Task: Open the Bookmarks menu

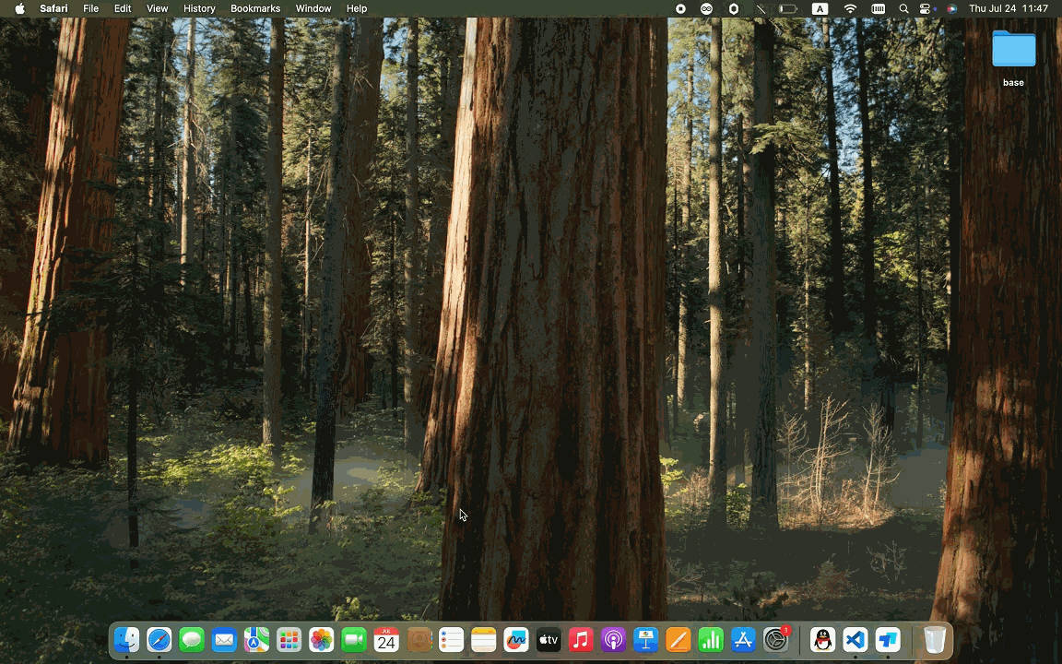Action: [x=255, y=8]
